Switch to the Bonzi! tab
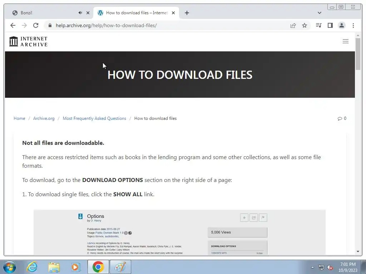This screenshot has height=274, width=366. (x=47, y=13)
